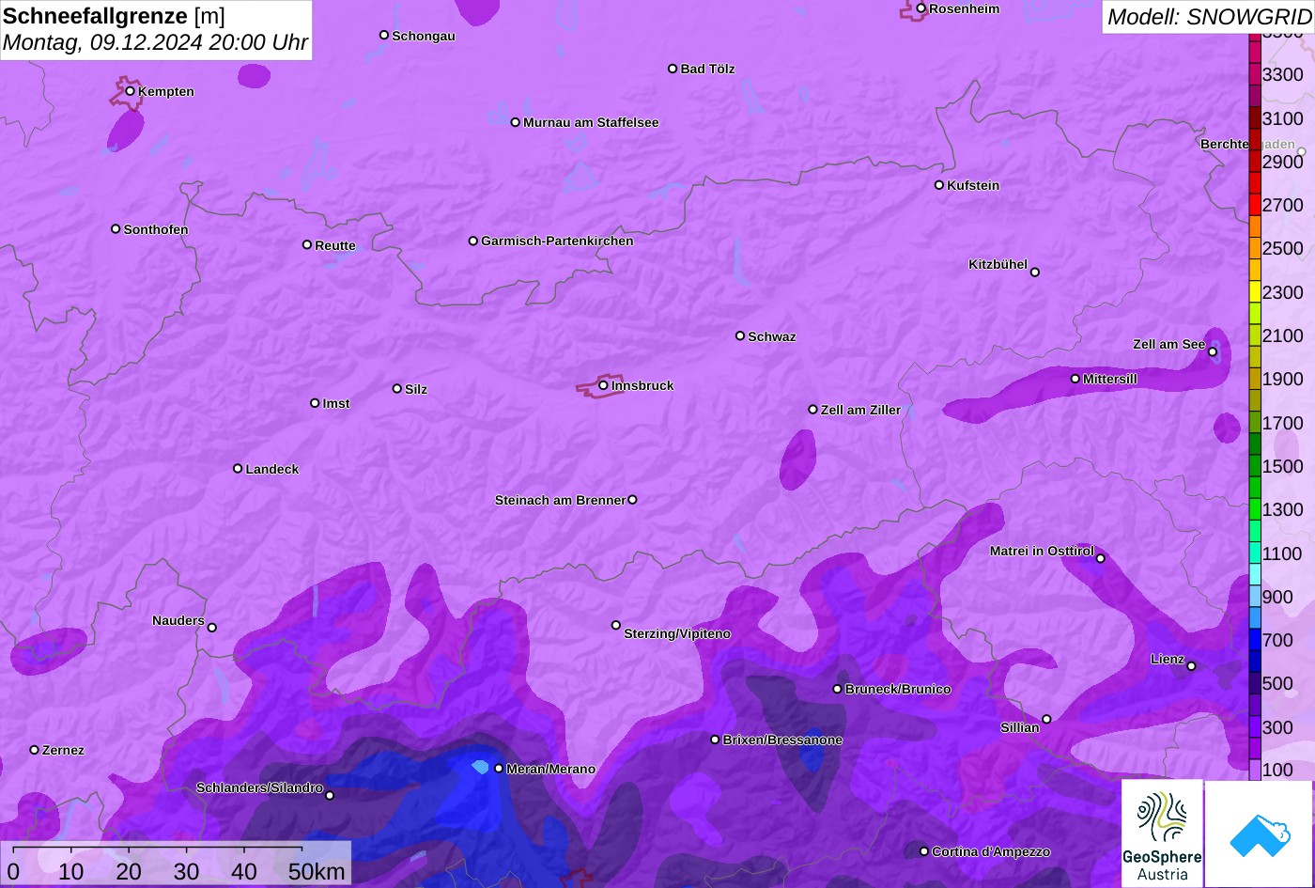This screenshot has height=888, width=1315.
Task: Click the red 2700 legend color
Action: pos(1255,205)
